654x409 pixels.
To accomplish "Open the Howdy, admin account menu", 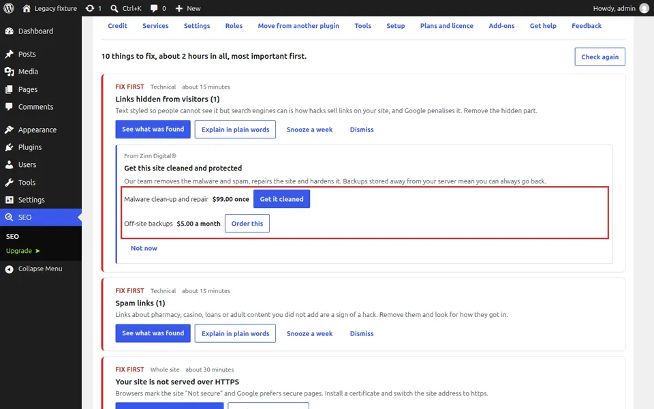I will 621,8.
